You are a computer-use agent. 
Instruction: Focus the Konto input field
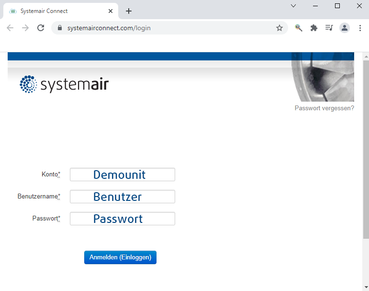[x=123, y=175]
